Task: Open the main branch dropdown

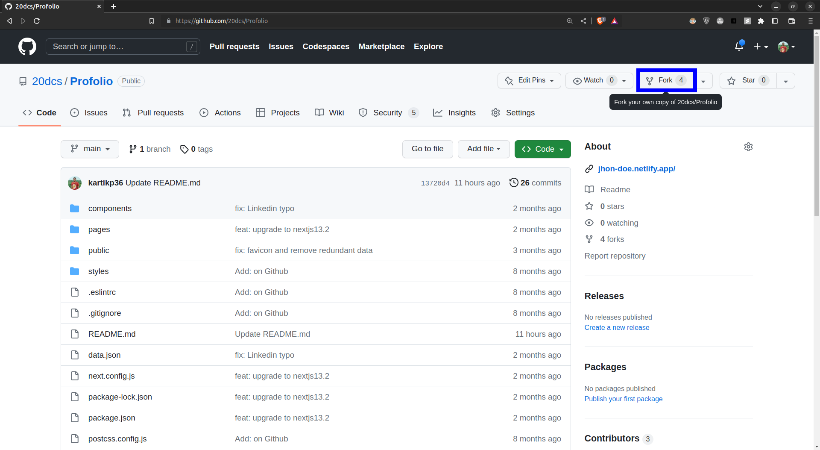Action: coord(90,149)
